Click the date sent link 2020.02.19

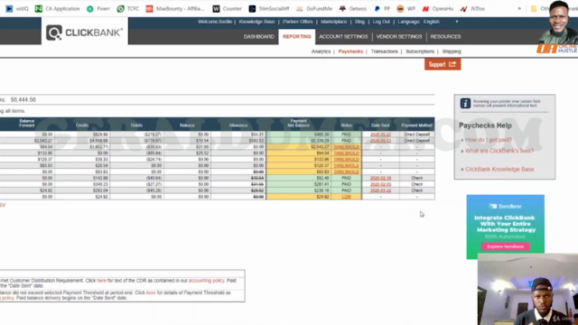(380, 178)
